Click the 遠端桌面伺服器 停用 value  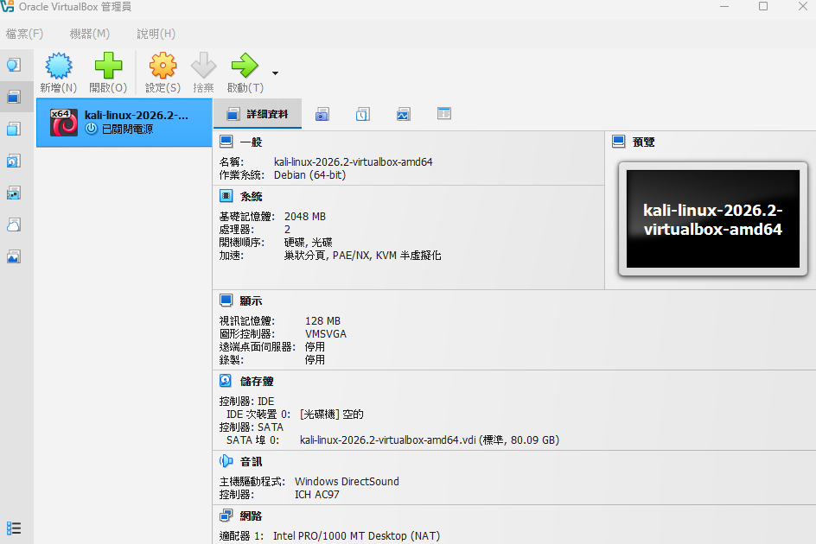(x=315, y=347)
